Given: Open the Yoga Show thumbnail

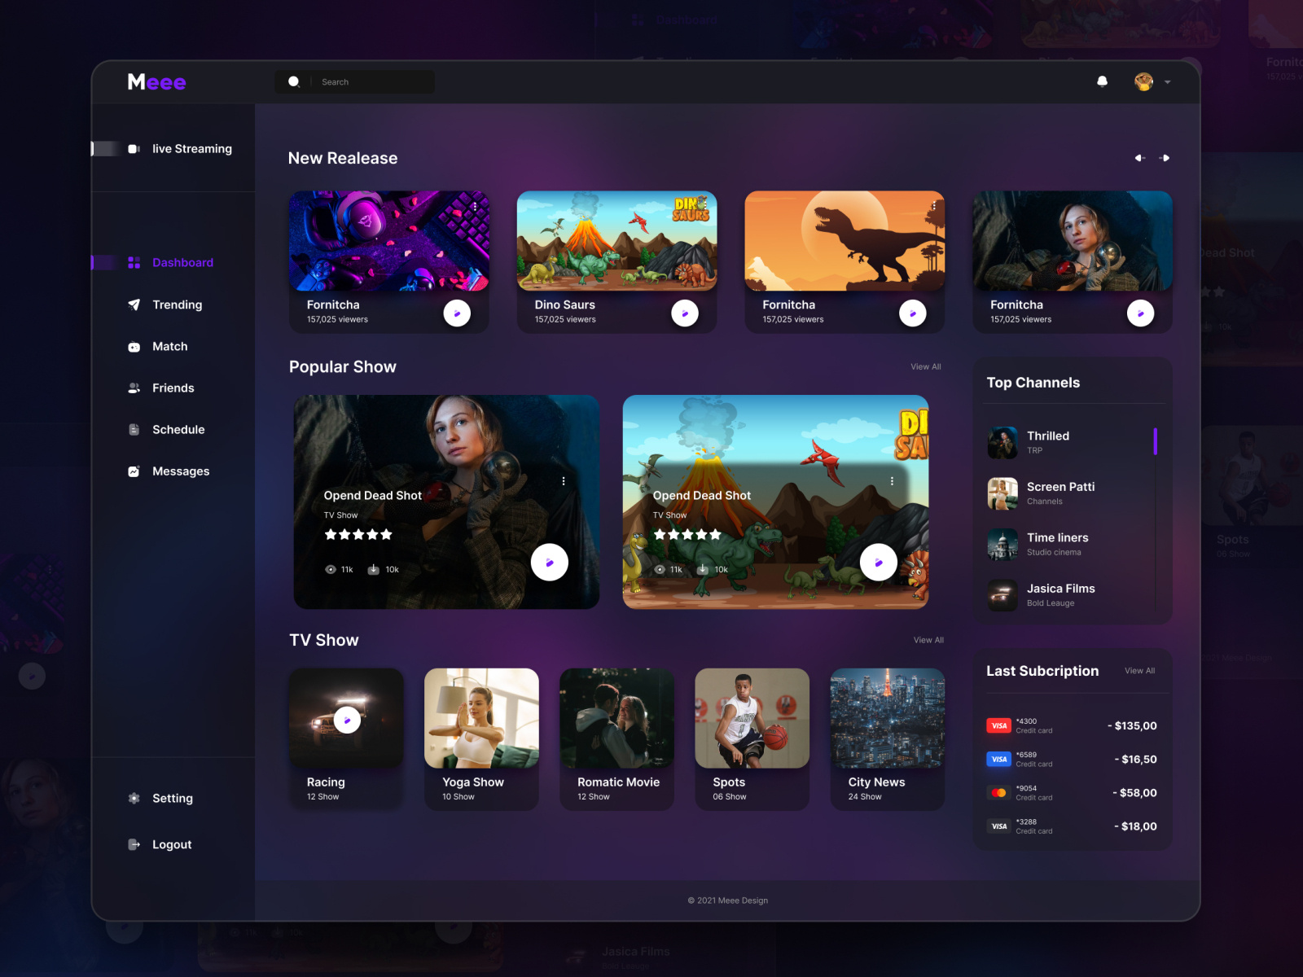Looking at the screenshot, I should [x=481, y=718].
